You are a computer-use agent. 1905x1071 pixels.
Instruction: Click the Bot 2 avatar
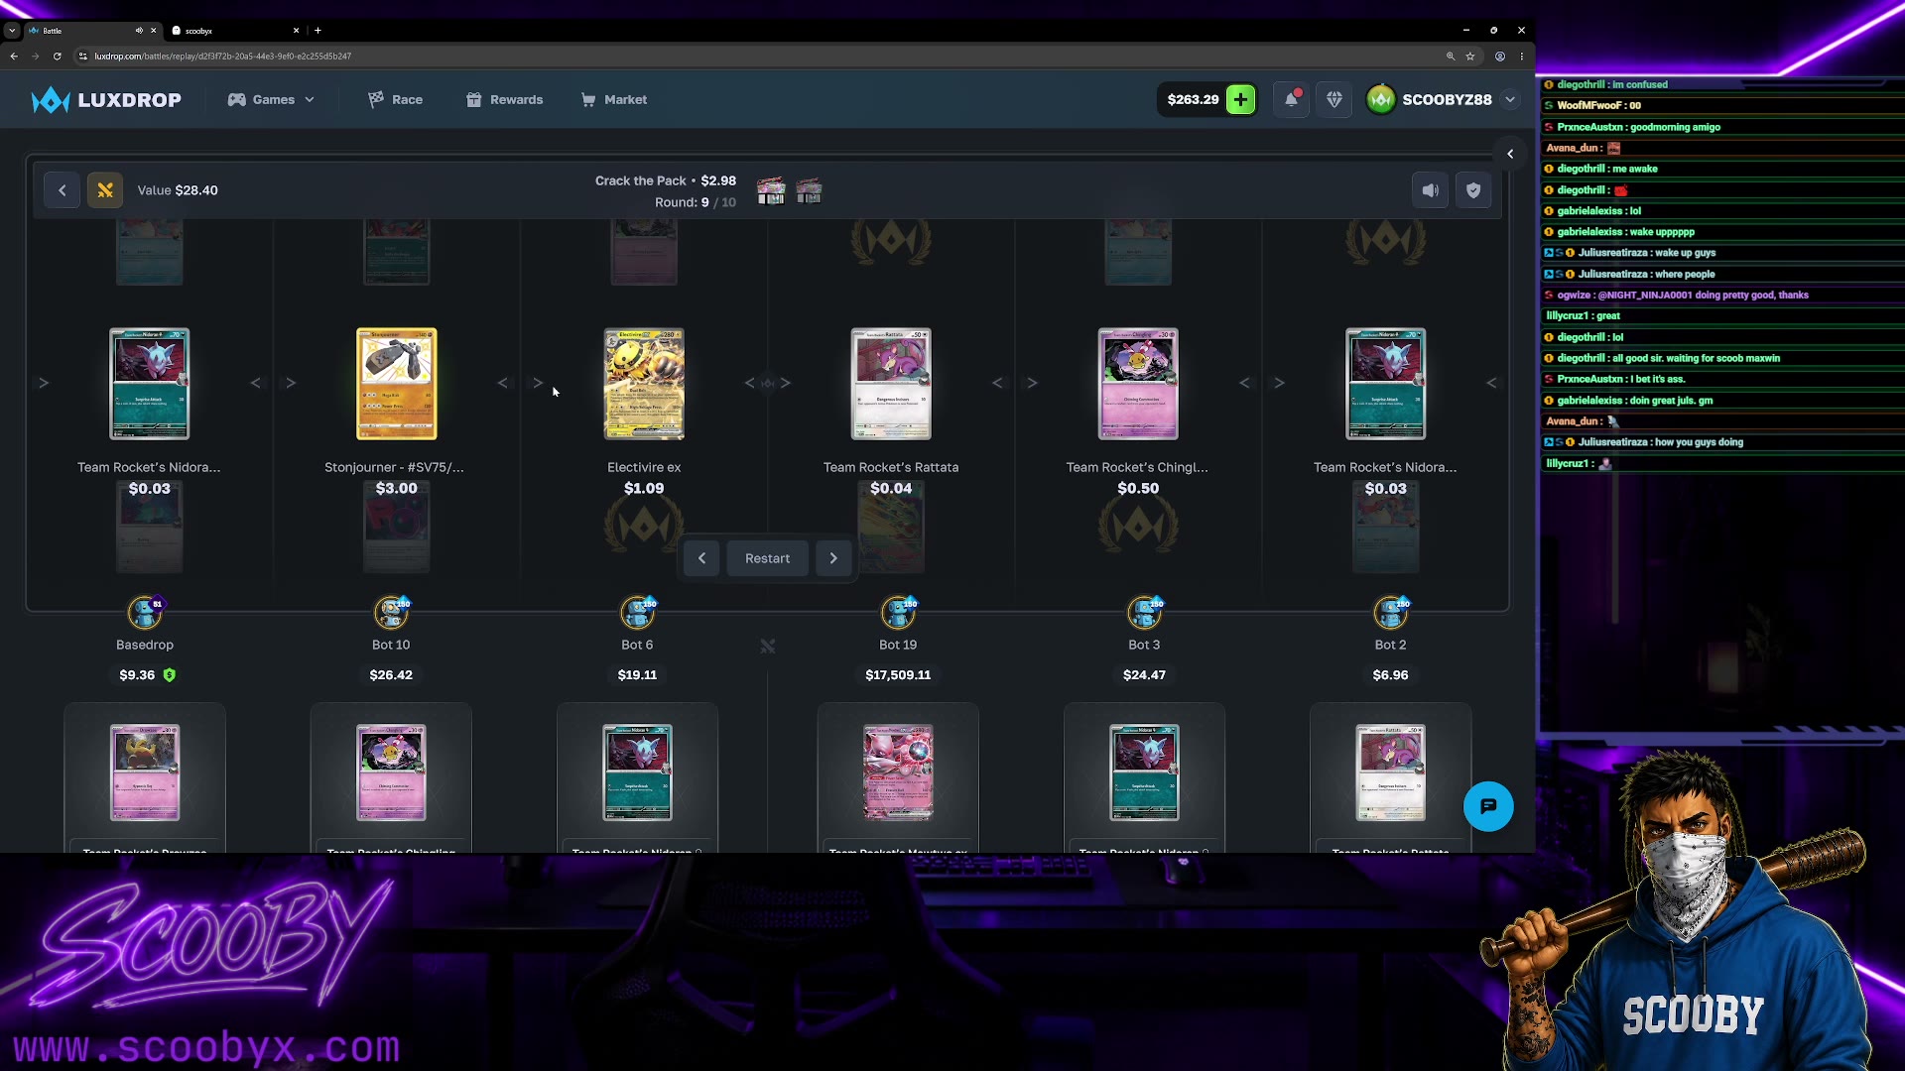[x=1390, y=613]
